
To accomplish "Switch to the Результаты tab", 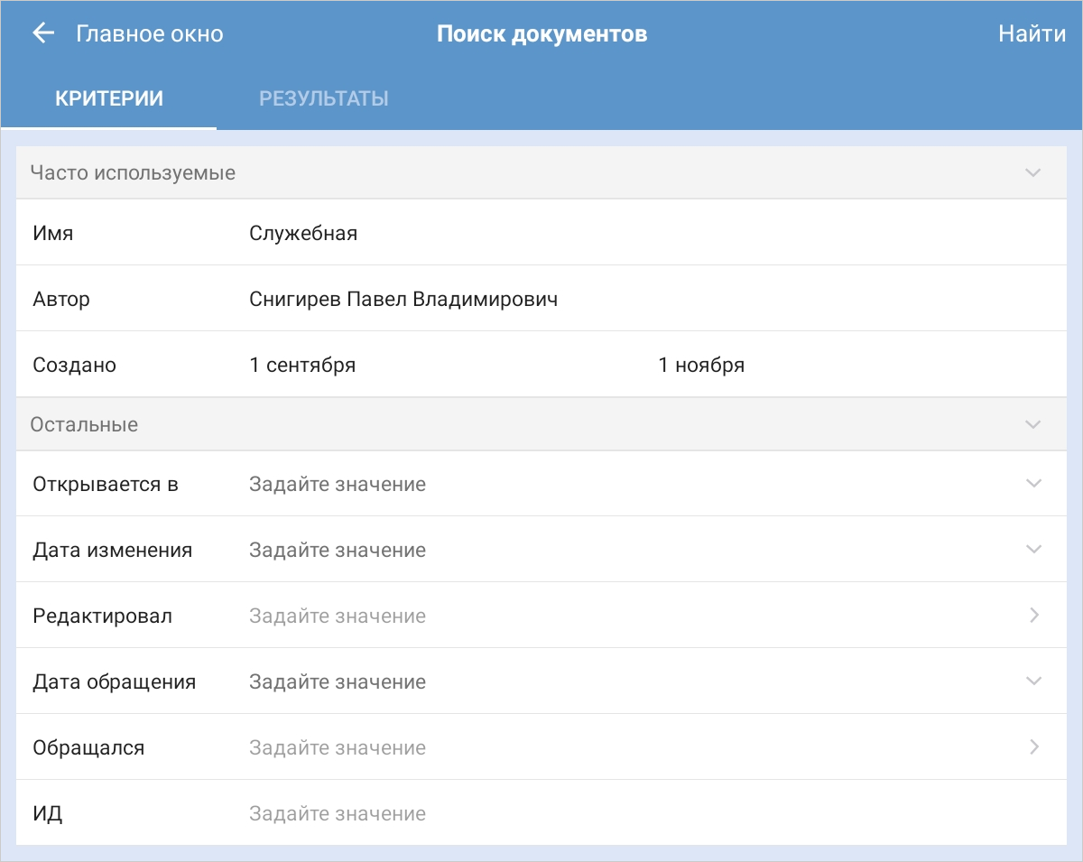I will pos(323,98).
